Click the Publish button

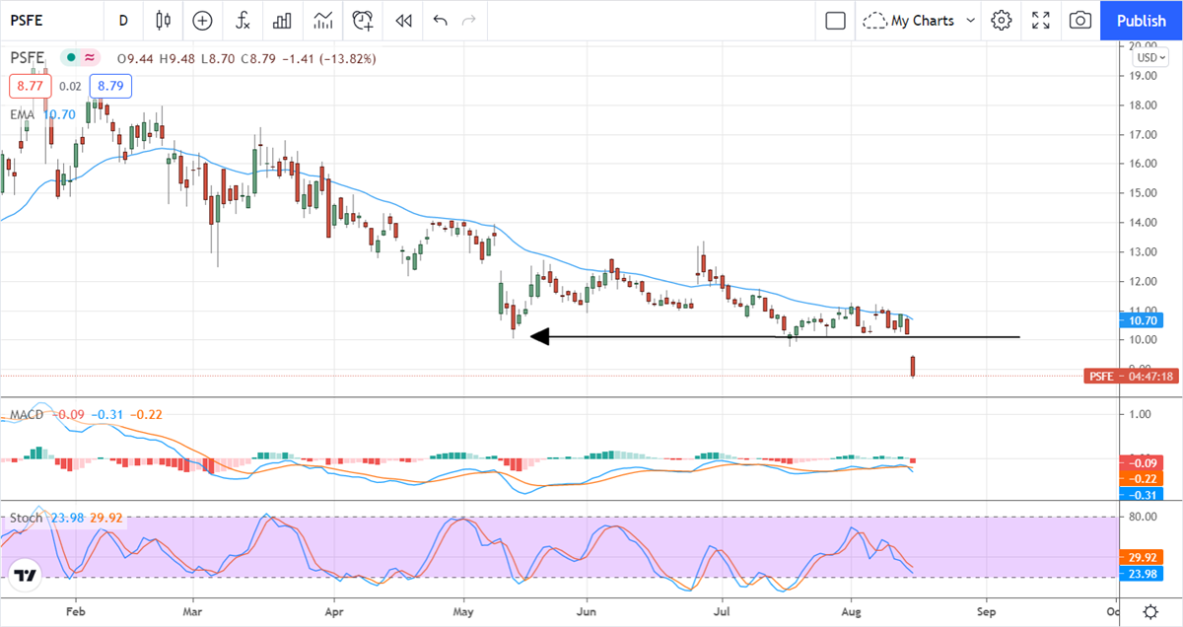1142,20
